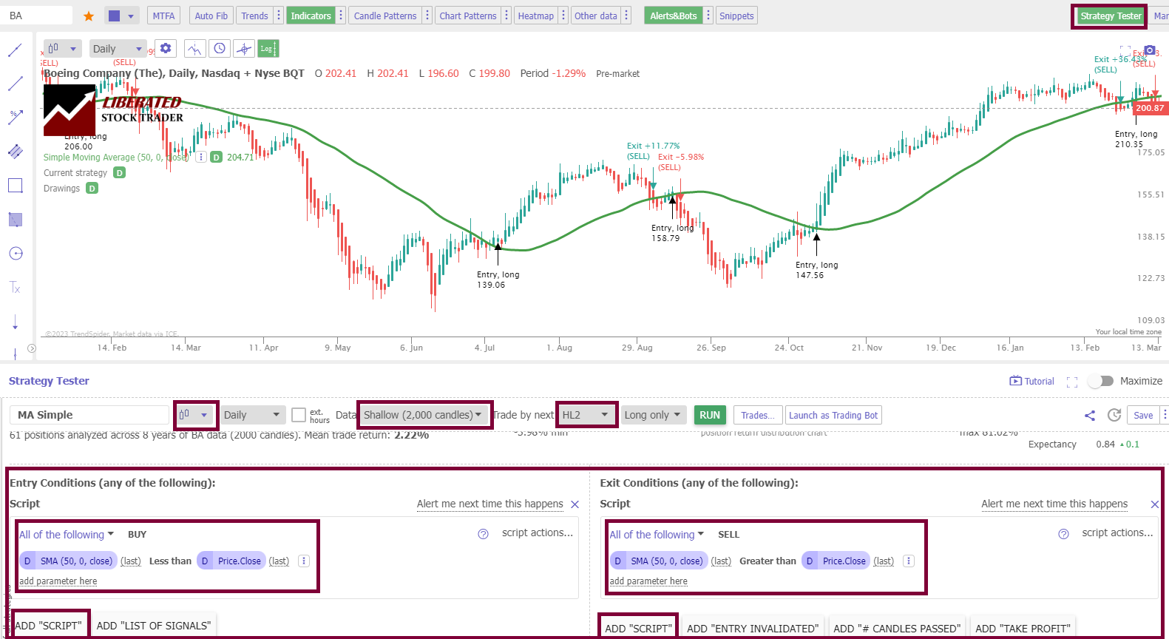Screen dimensions: 1169x639
Task: Open the Strategy Tester tab
Action: [x=1110, y=16]
